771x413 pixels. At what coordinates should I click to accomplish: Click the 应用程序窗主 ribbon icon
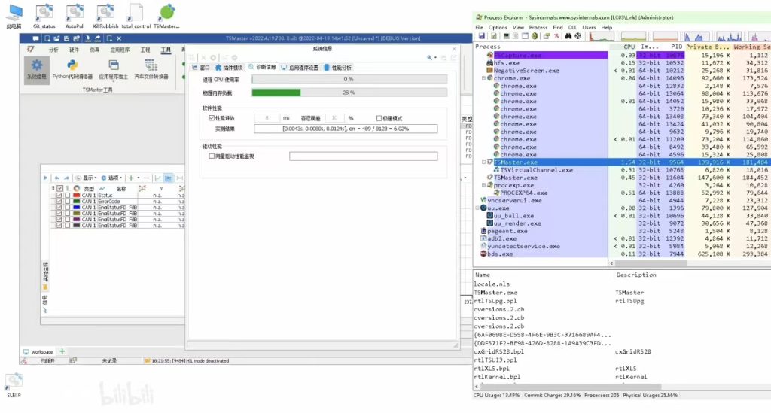pyautogui.click(x=114, y=69)
